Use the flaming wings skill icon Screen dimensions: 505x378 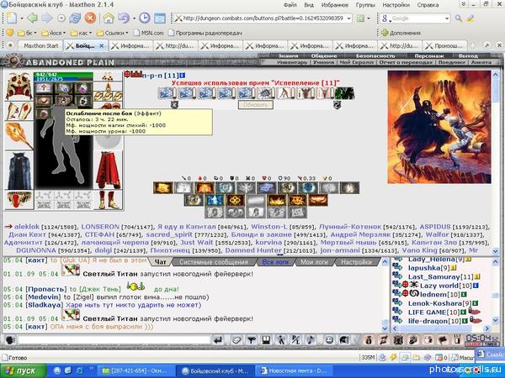coord(318,200)
